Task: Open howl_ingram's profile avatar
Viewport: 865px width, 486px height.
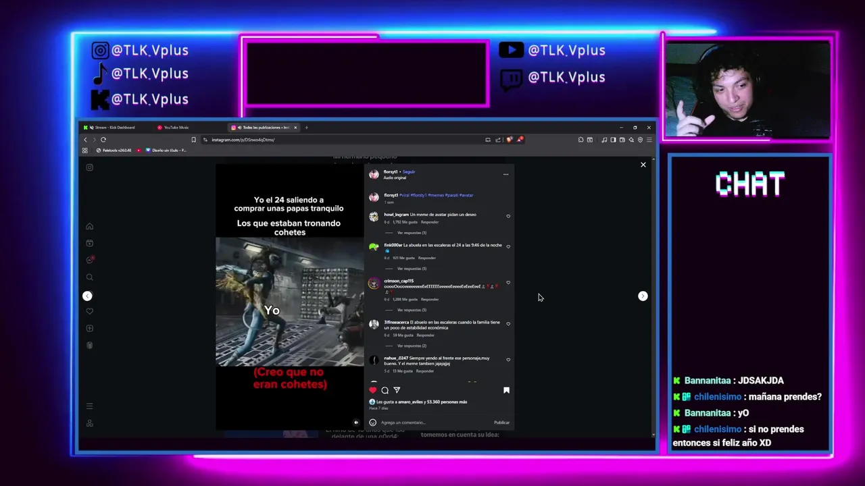Action: pyautogui.click(x=374, y=217)
